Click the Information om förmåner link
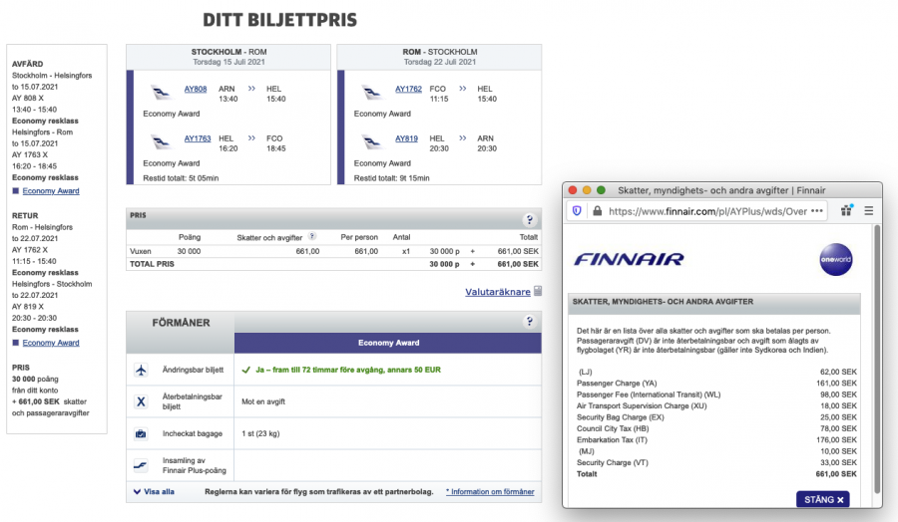The width and height of the screenshot is (898, 522). 489,492
